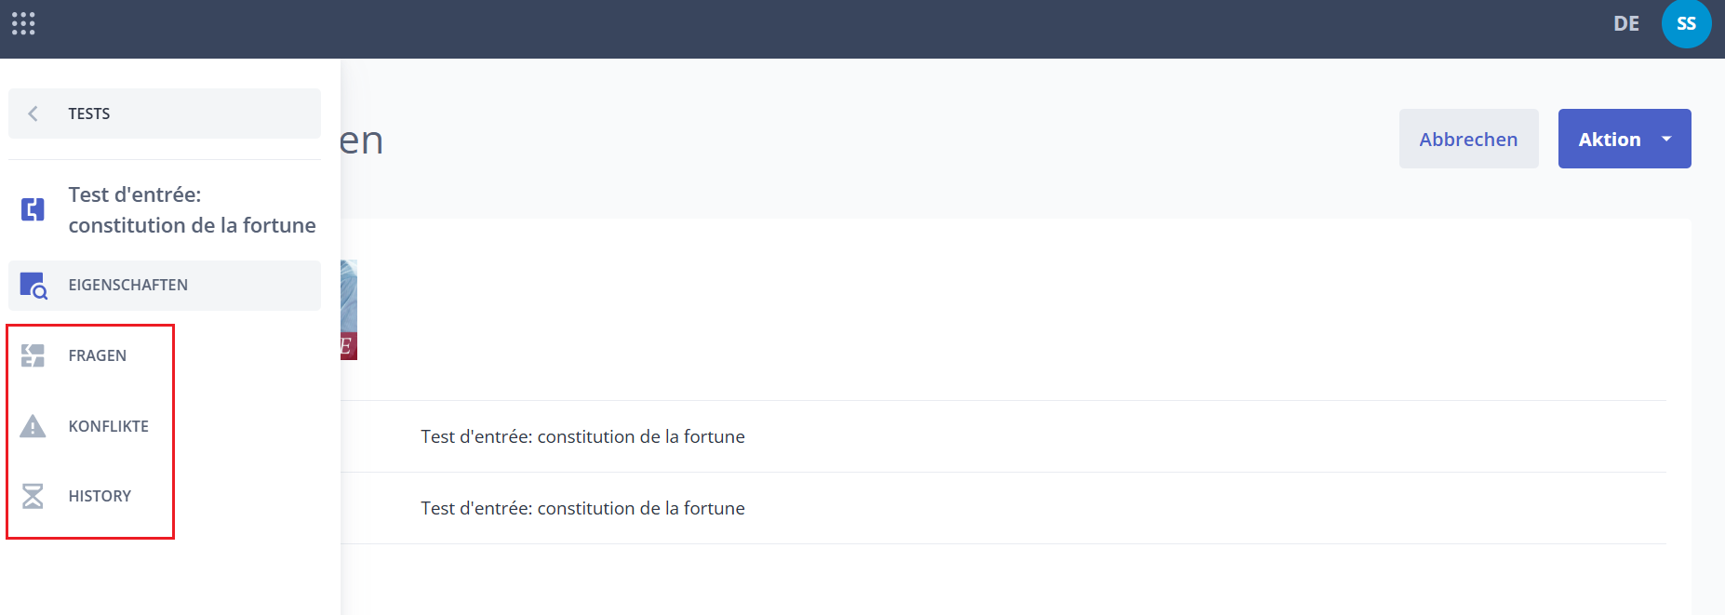The width and height of the screenshot is (1725, 615).
Task: Click the first Test d'entrée title field
Action: coord(1003,436)
